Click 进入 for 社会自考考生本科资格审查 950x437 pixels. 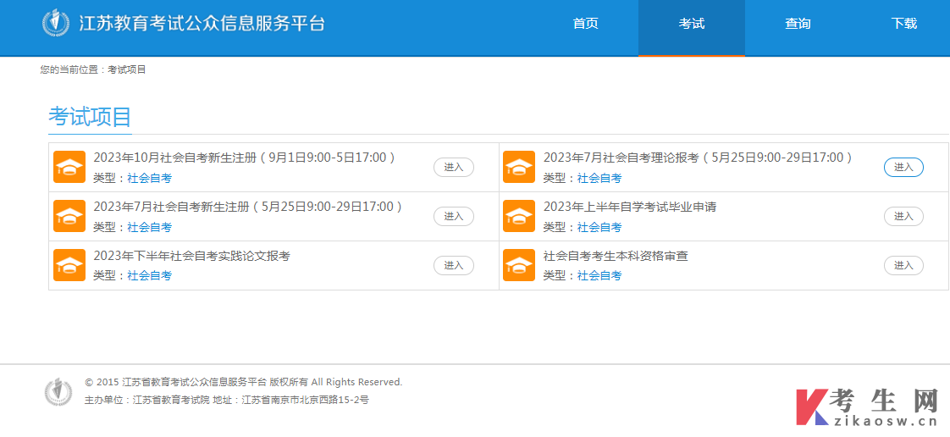(x=903, y=265)
